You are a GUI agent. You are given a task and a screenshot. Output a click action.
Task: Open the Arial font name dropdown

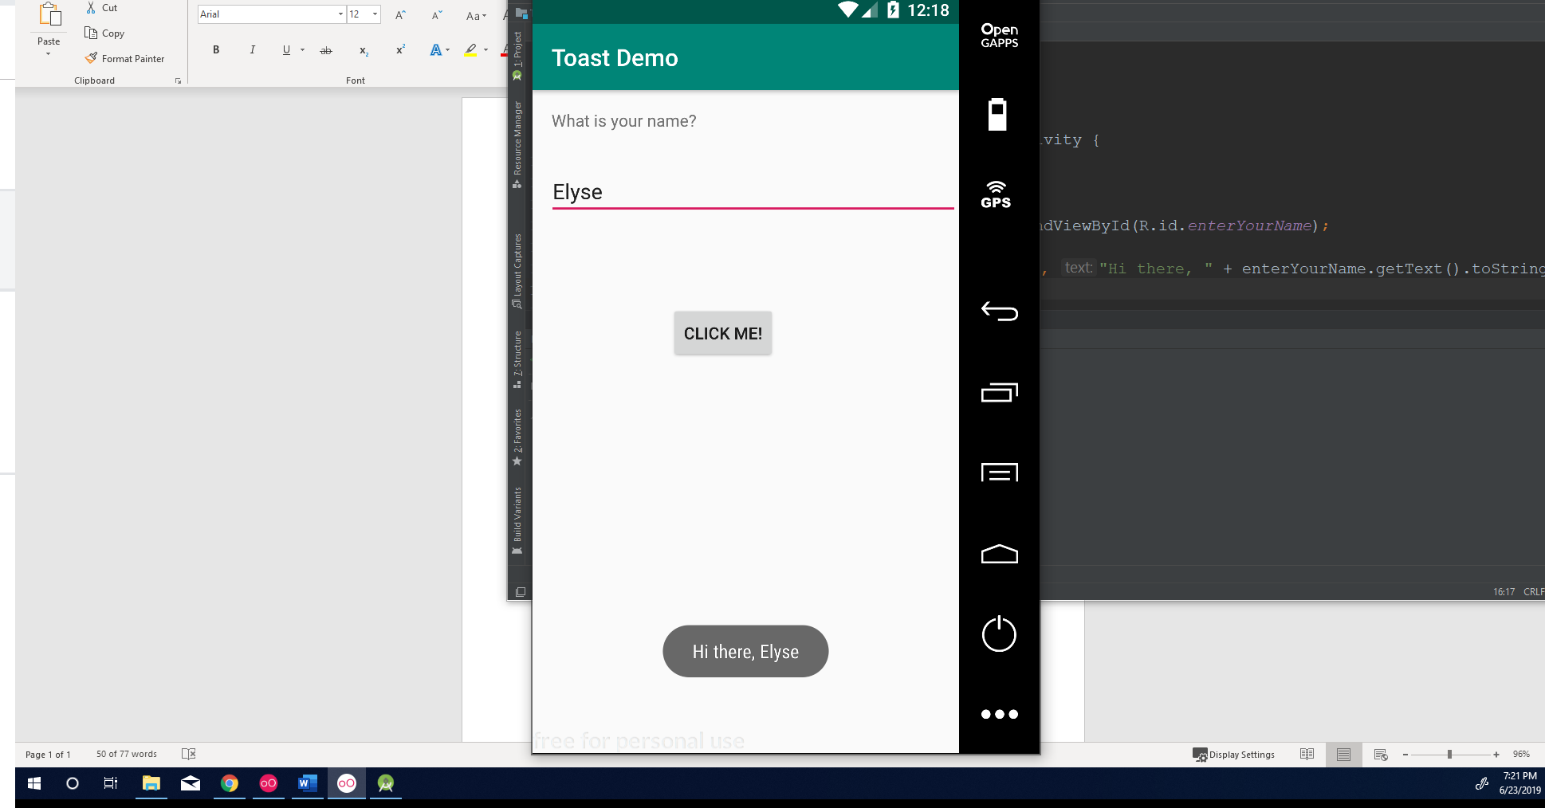pyautogui.click(x=340, y=14)
